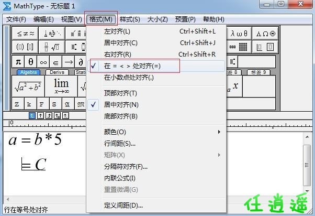Insert the S symbol button
This screenshot has width=315, height=216.
[x=56, y=104]
